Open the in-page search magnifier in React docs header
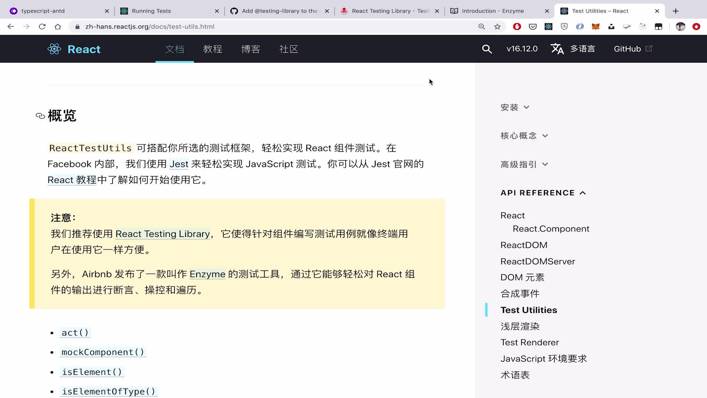The image size is (707, 398). click(487, 49)
